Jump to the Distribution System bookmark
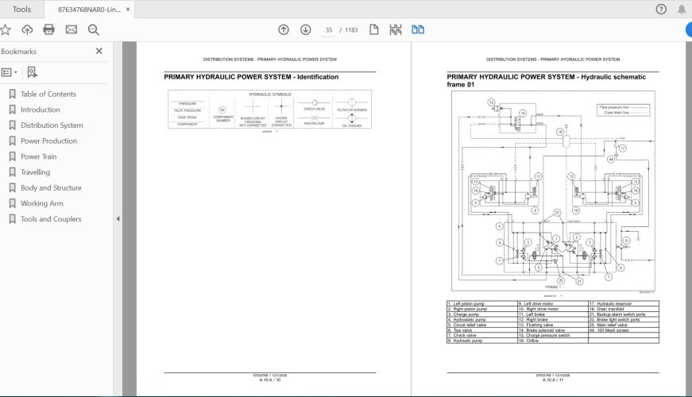The image size is (692, 397). click(x=52, y=125)
